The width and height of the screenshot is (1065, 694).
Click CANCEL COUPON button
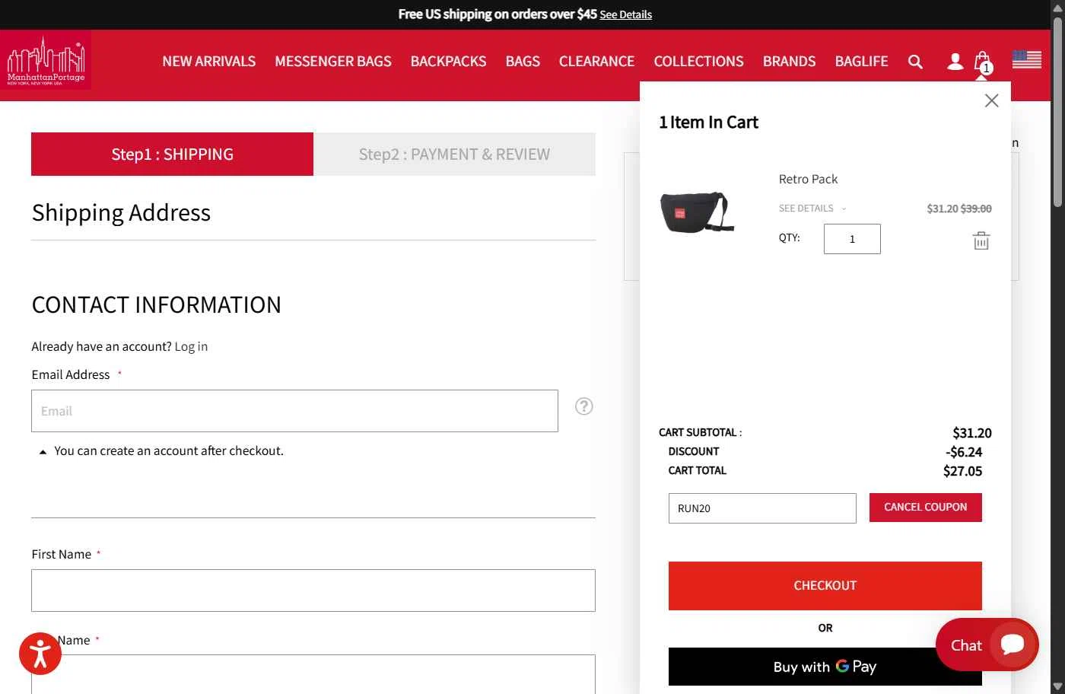pos(926,508)
